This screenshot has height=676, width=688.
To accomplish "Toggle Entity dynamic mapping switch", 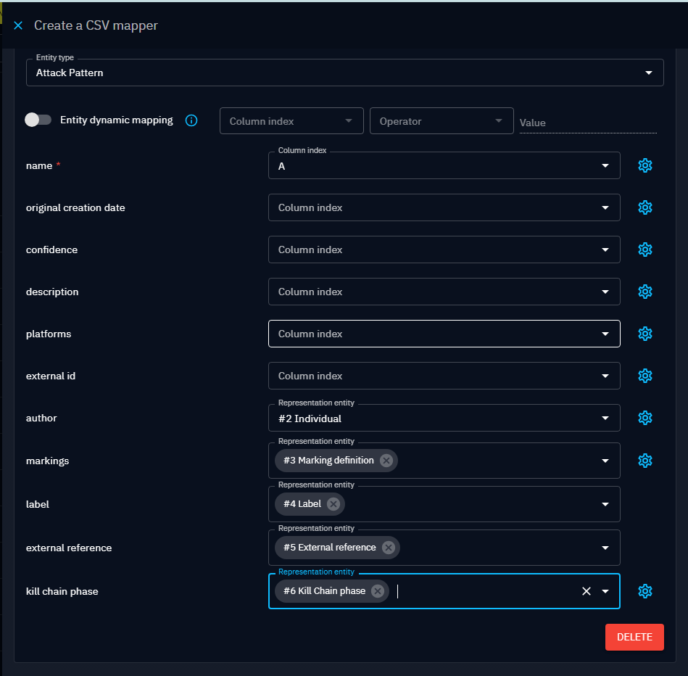I will click(38, 120).
